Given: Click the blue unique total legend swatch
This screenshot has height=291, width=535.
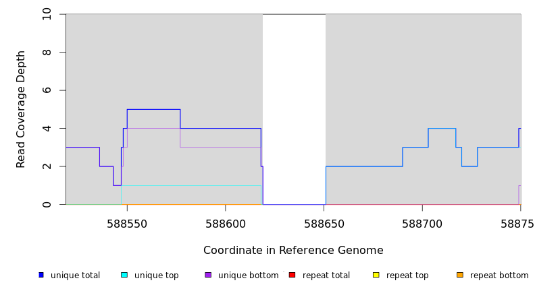Looking at the screenshot, I should tap(41, 275).
